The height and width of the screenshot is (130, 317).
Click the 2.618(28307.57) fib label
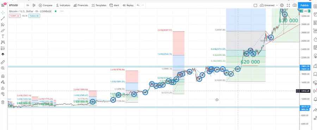coord(165,30)
